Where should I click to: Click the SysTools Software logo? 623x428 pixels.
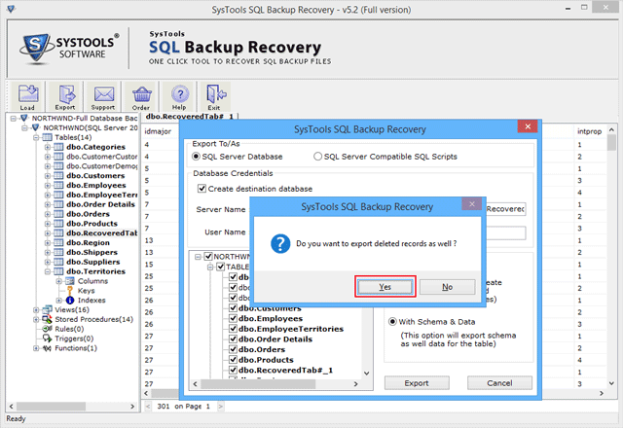(x=69, y=49)
